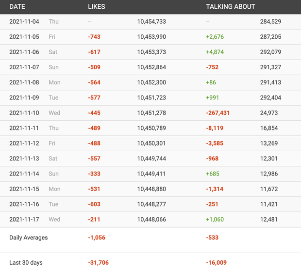Click the +685 talking about value

click(213, 174)
